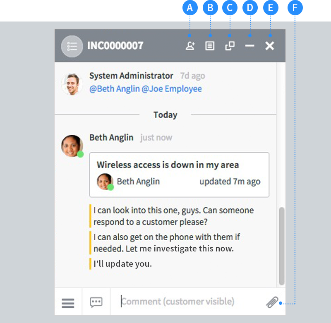Click the just now timestamp next to Beth Anglin
Viewport: 331px width, 323px height.
156,137
